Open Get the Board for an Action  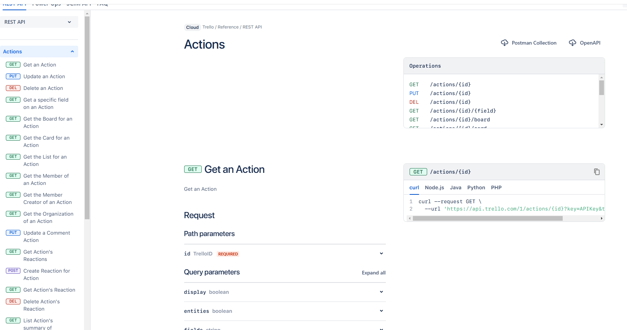pos(48,122)
